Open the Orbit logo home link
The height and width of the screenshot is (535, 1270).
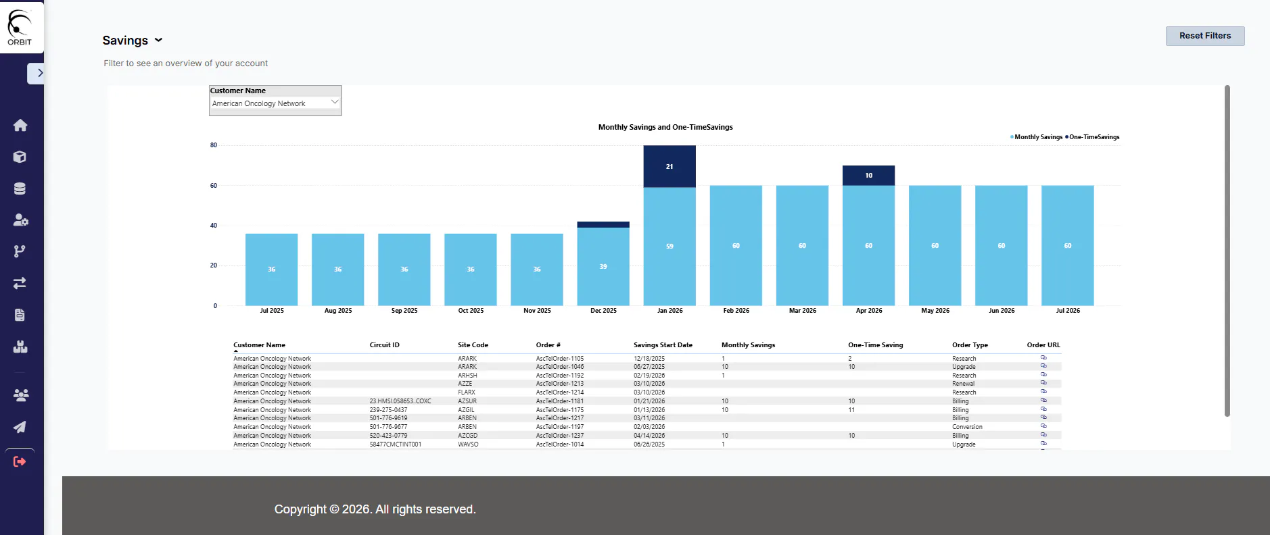tap(20, 27)
